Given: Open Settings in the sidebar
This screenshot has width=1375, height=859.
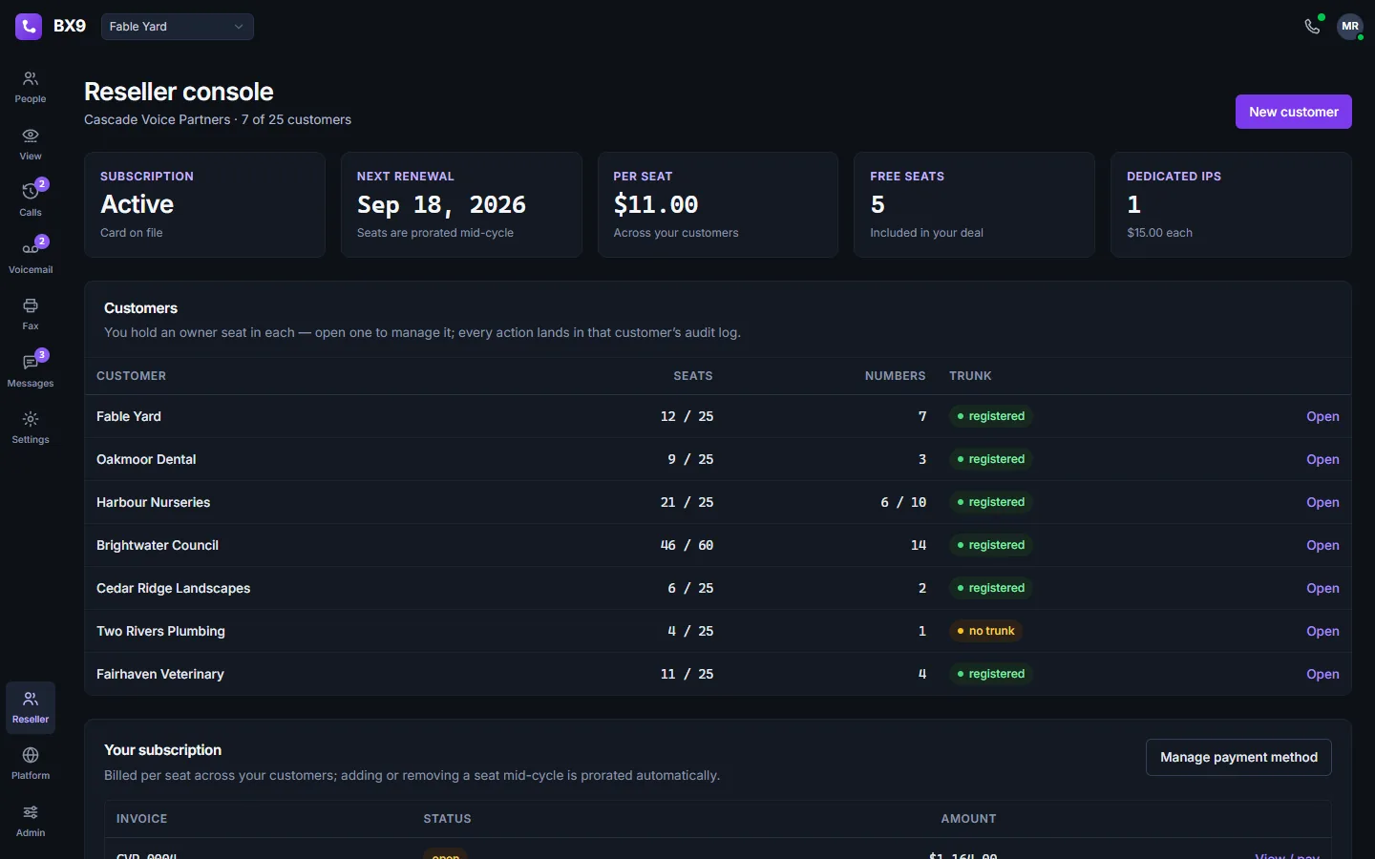Looking at the screenshot, I should tap(31, 428).
